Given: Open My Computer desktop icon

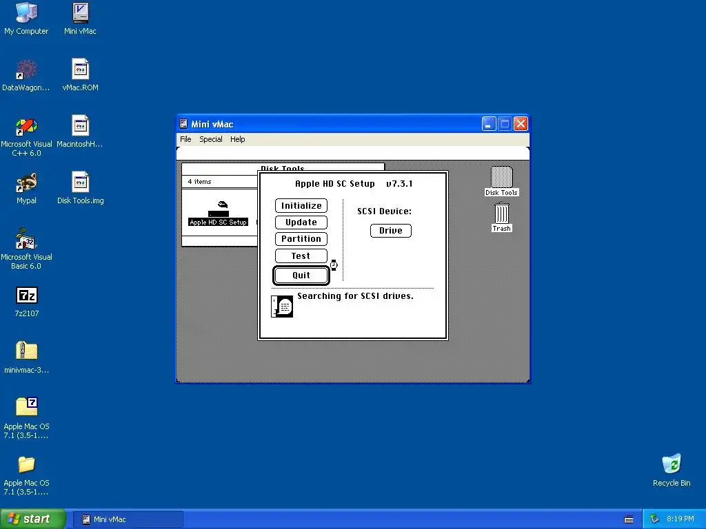Looking at the screenshot, I should tap(26, 19).
